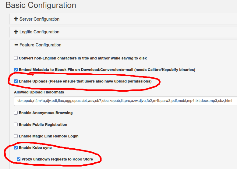Uncheck Embed Metadata to Ebook File
The height and width of the screenshot is (169, 237).
click(16, 69)
